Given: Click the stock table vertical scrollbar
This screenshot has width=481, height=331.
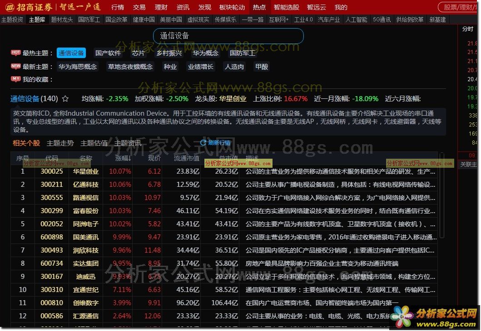Looking at the screenshot, I should pos(442,195).
